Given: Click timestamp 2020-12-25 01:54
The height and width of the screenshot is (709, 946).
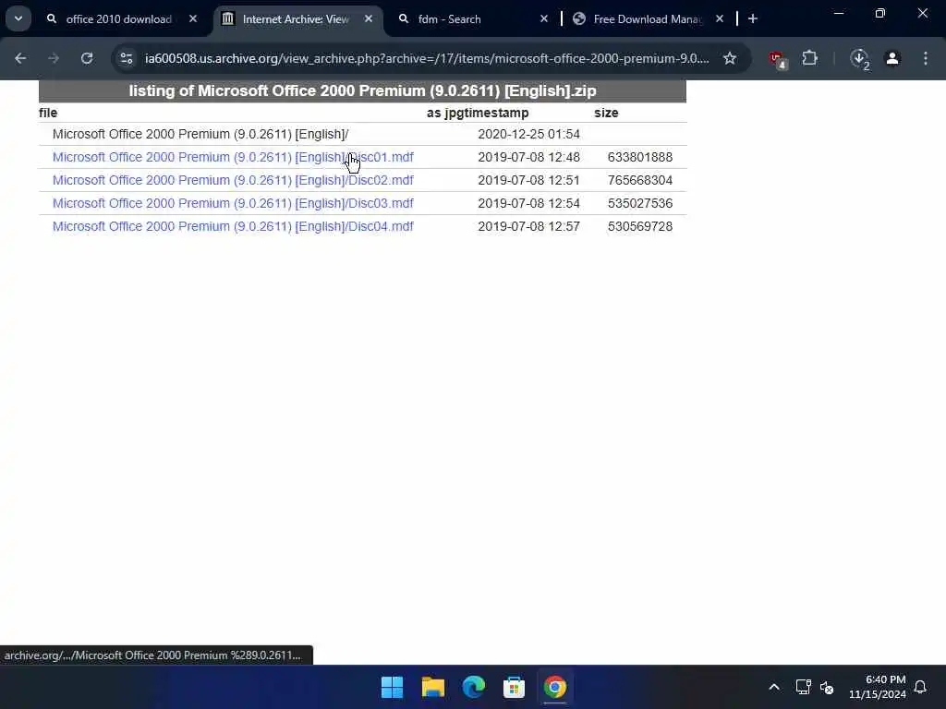Looking at the screenshot, I should (x=528, y=135).
